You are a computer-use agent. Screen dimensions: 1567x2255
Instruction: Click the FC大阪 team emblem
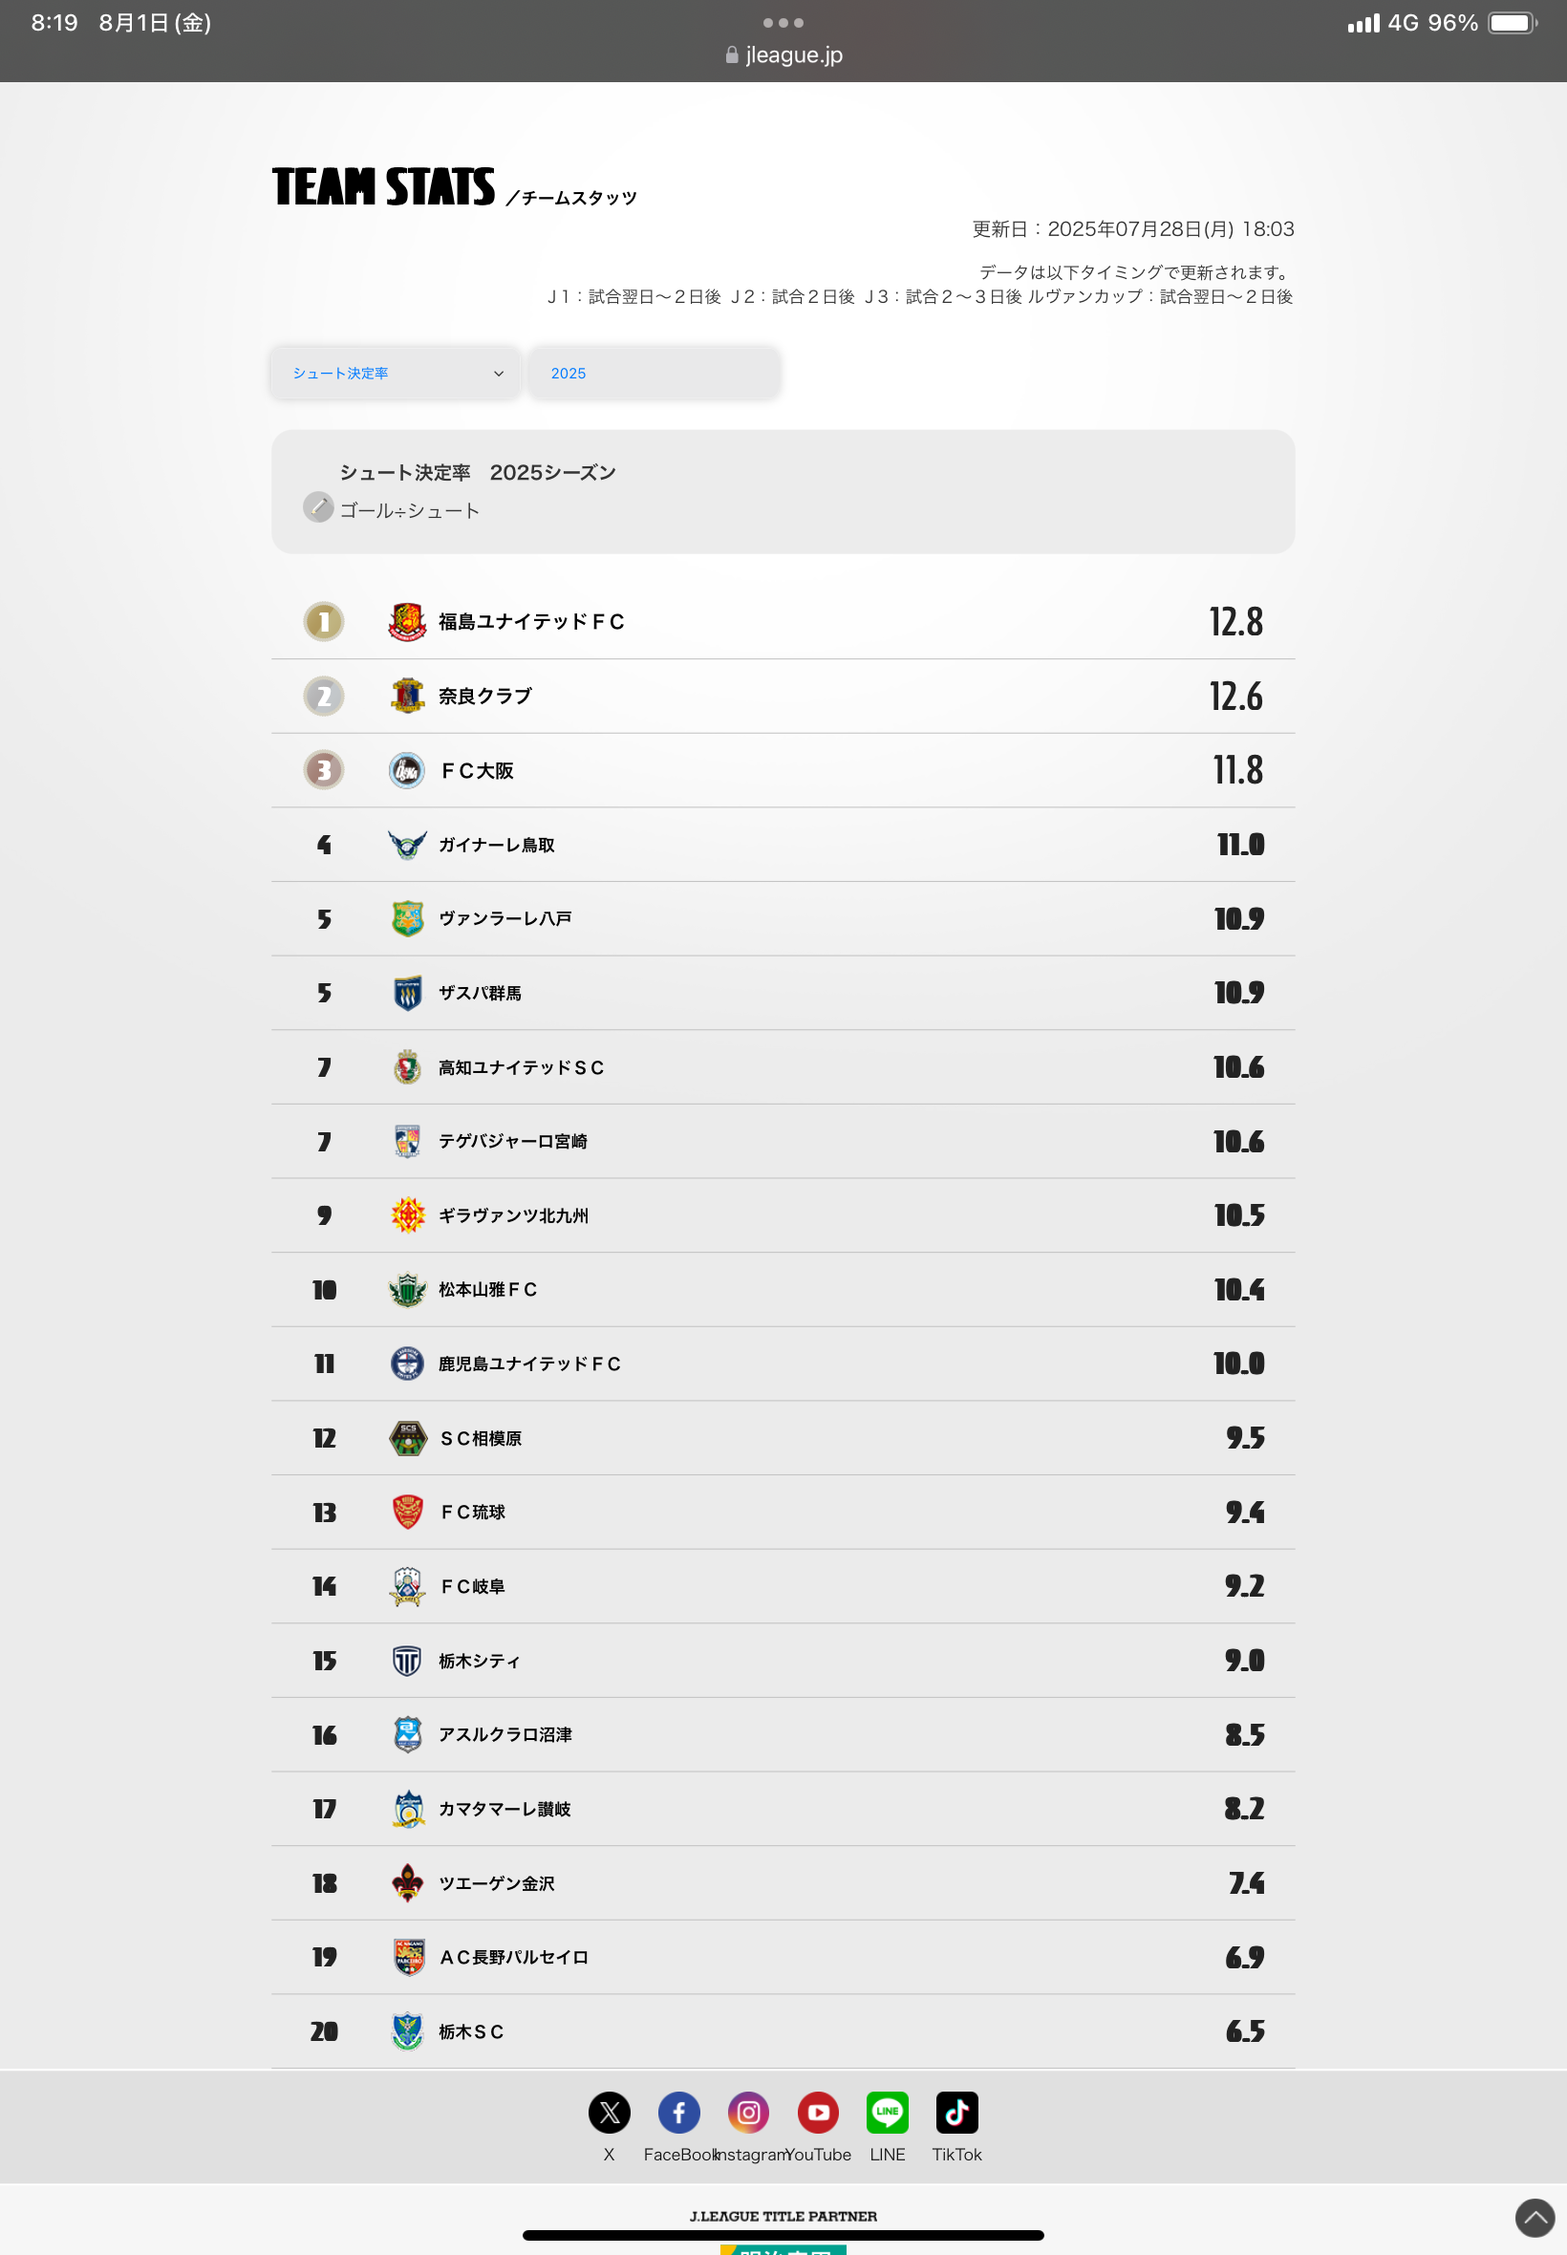[x=406, y=771]
